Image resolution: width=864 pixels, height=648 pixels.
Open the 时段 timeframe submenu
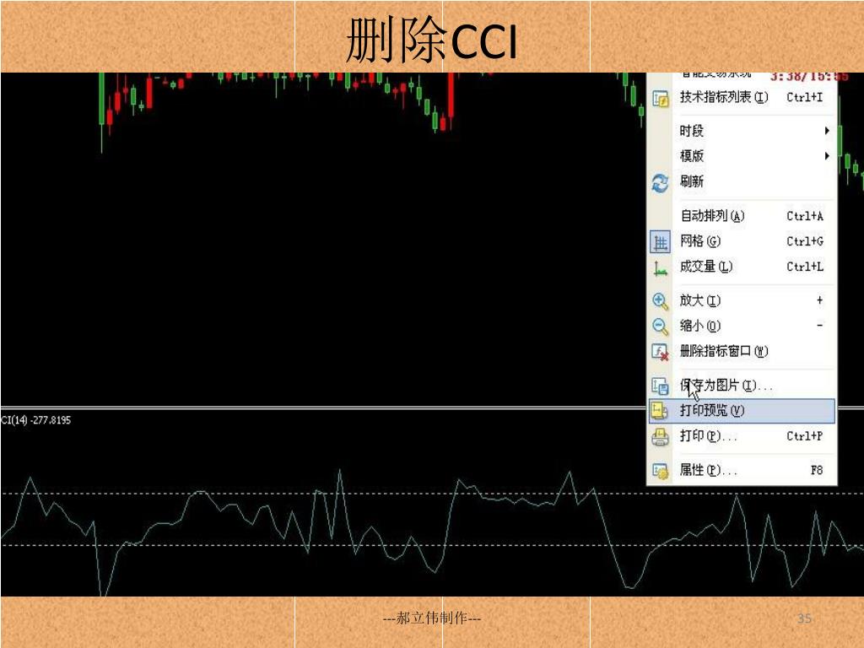[x=742, y=131]
